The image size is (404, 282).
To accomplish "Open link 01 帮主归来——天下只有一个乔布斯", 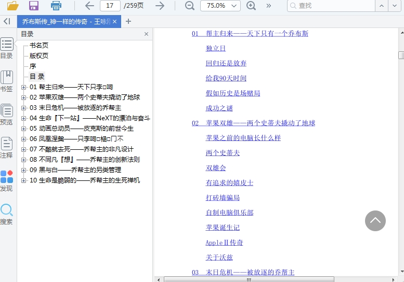I will click(x=250, y=33).
